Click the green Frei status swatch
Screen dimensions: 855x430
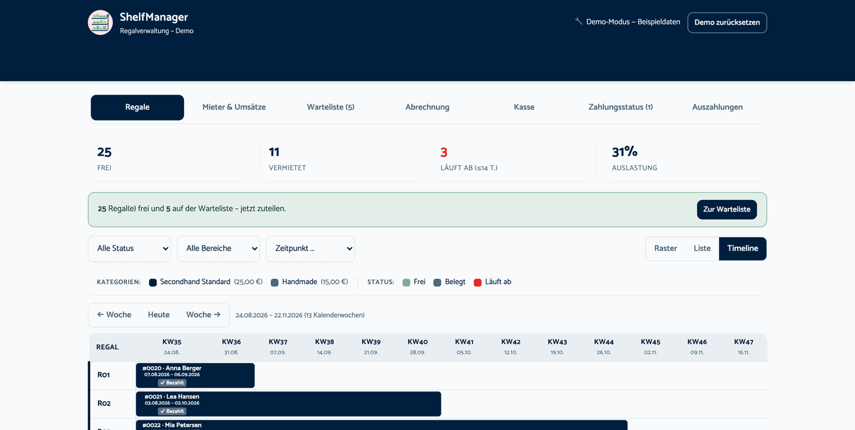coord(406,283)
